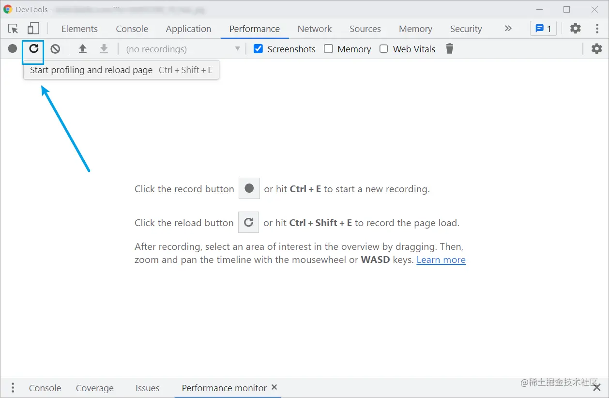Open the Coverage drawer tab
Viewport: 609px width, 398px height.
coord(94,388)
